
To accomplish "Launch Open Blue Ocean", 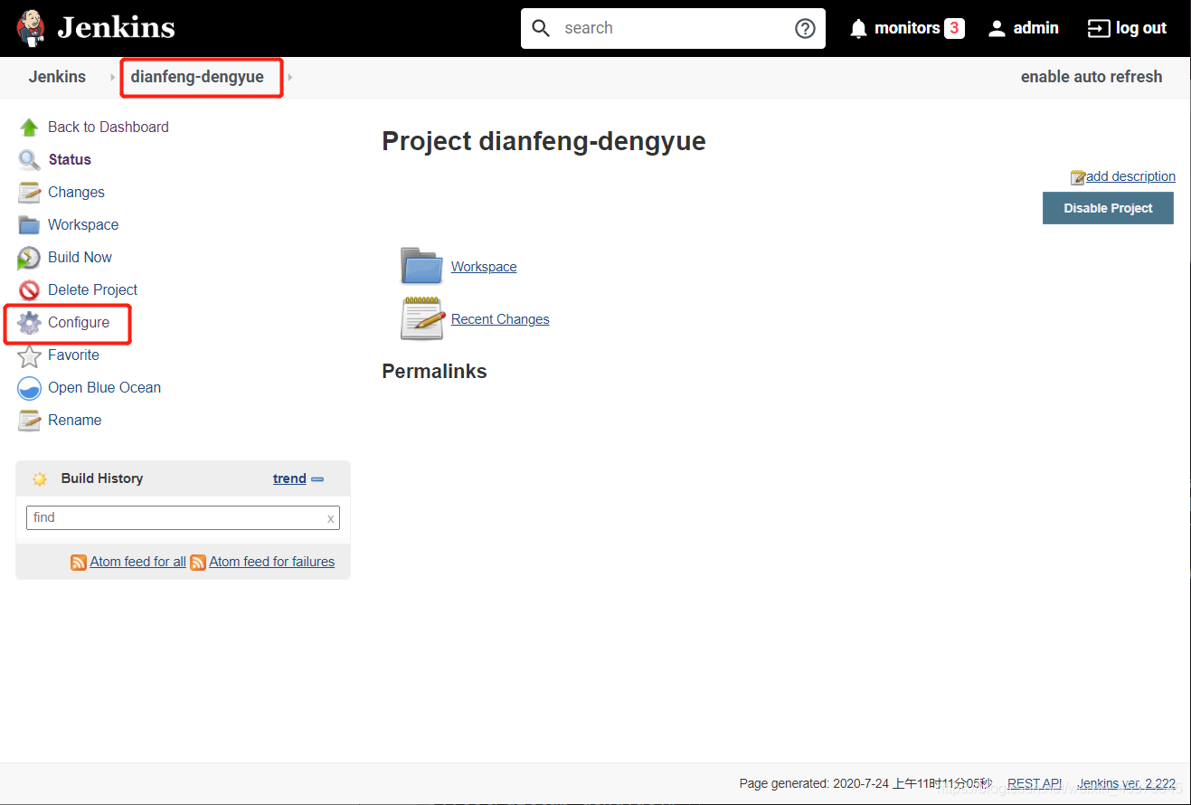I will [104, 388].
